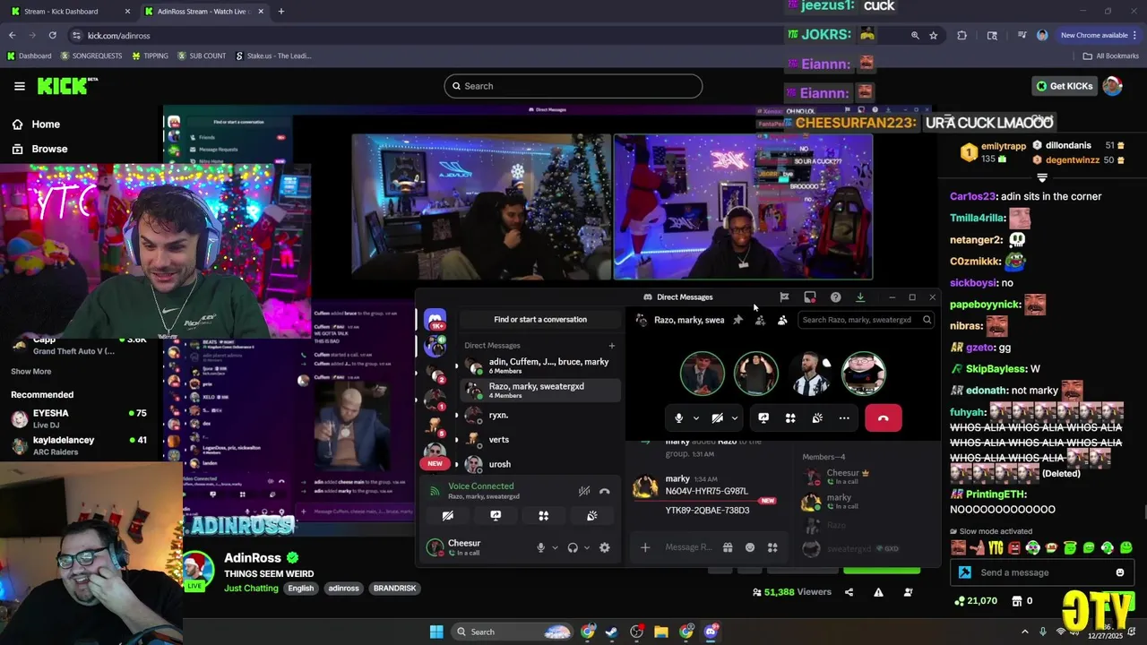Open the All Bookmarks folder
The image size is (1147, 645).
(x=1111, y=56)
